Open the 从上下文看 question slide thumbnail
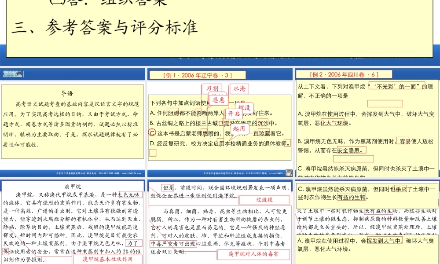 click(367, 123)
